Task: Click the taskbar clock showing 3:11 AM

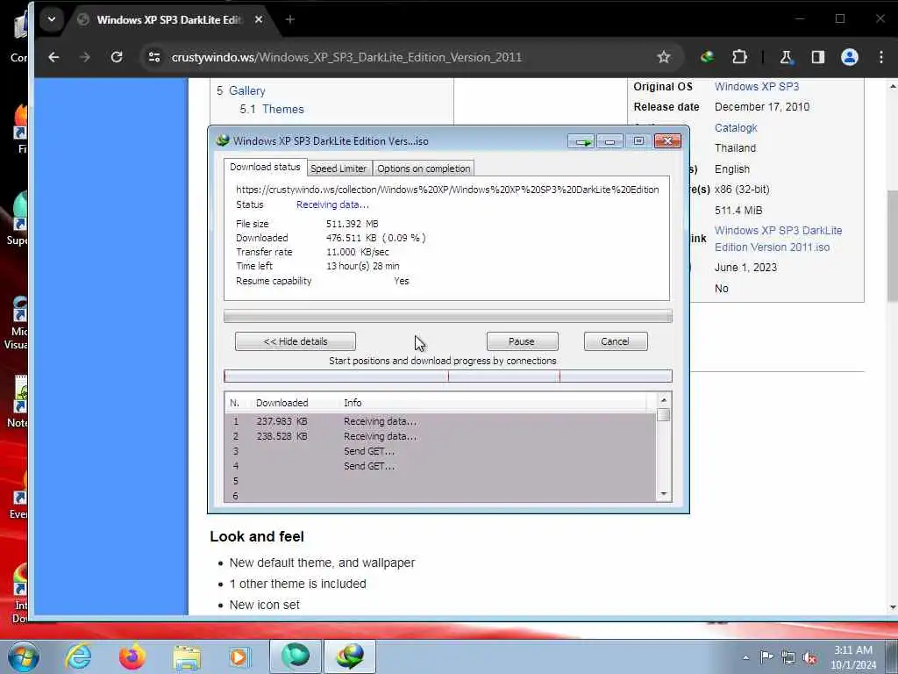Action: click(853, 657)
